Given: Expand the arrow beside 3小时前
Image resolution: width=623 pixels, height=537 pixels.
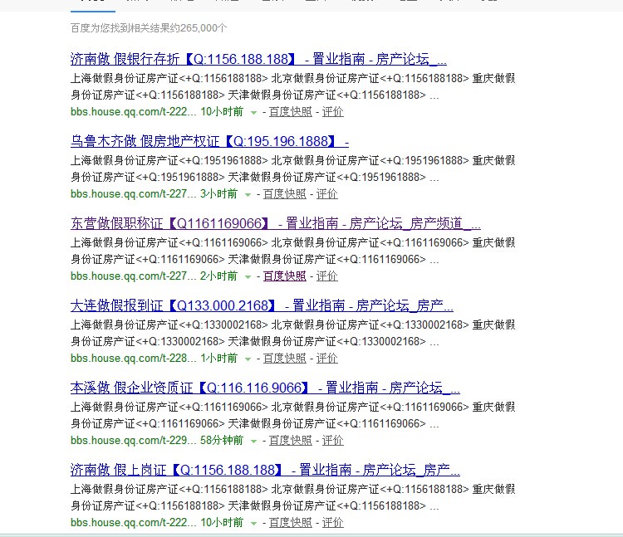Looking at the screenshot, I should 247,194.
